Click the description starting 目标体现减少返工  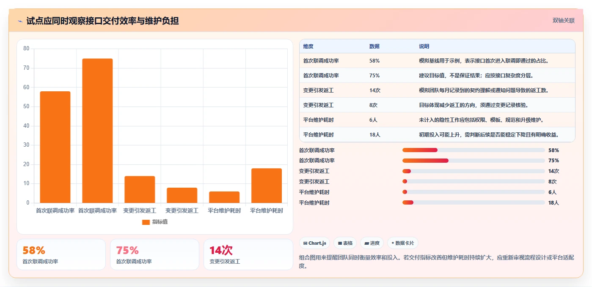pos(474,105)
